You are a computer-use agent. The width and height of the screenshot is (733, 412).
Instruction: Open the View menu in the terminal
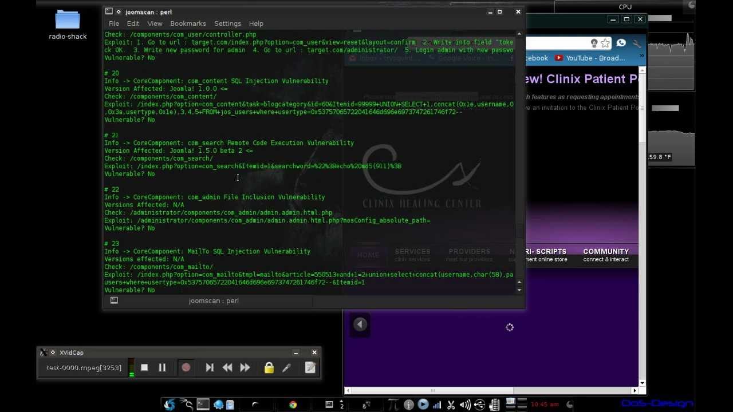(155, 23)
